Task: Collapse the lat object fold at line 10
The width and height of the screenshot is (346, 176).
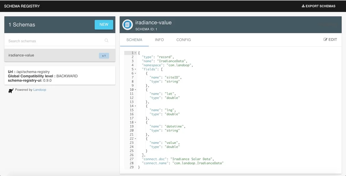Action: click(x=136, y=90)
